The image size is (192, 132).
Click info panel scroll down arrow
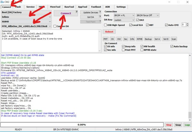(100, 50)
